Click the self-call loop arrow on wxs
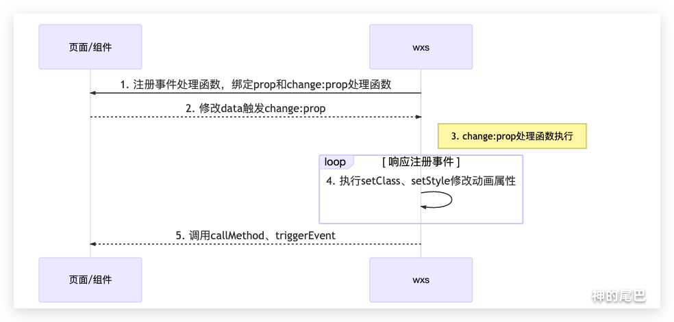 click(449, 200)
